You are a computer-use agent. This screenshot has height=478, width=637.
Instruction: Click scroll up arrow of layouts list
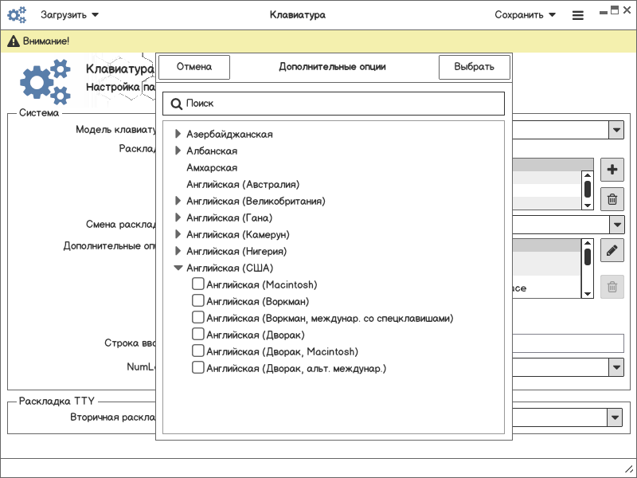(x=588, y=175)
